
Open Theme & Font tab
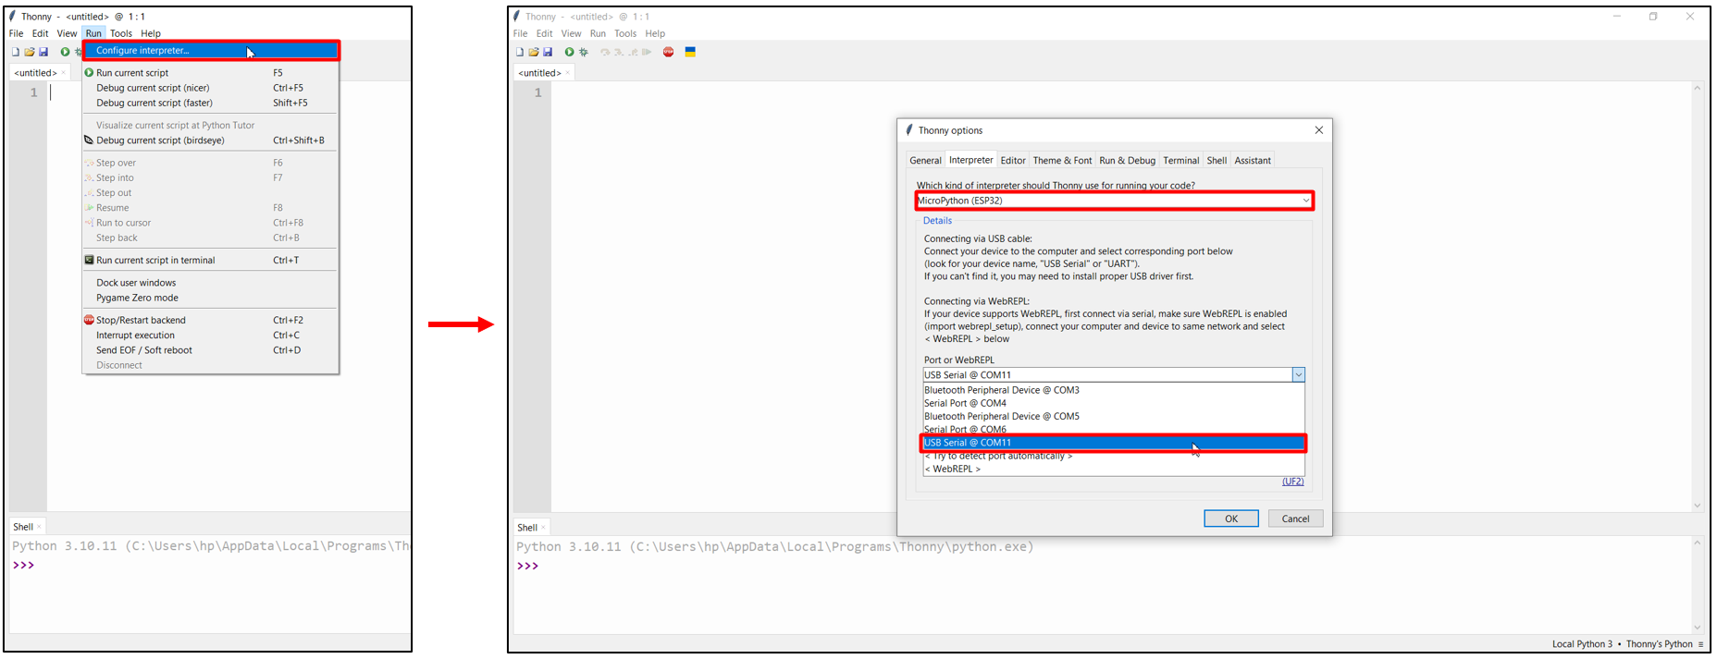pos(1062,161)
